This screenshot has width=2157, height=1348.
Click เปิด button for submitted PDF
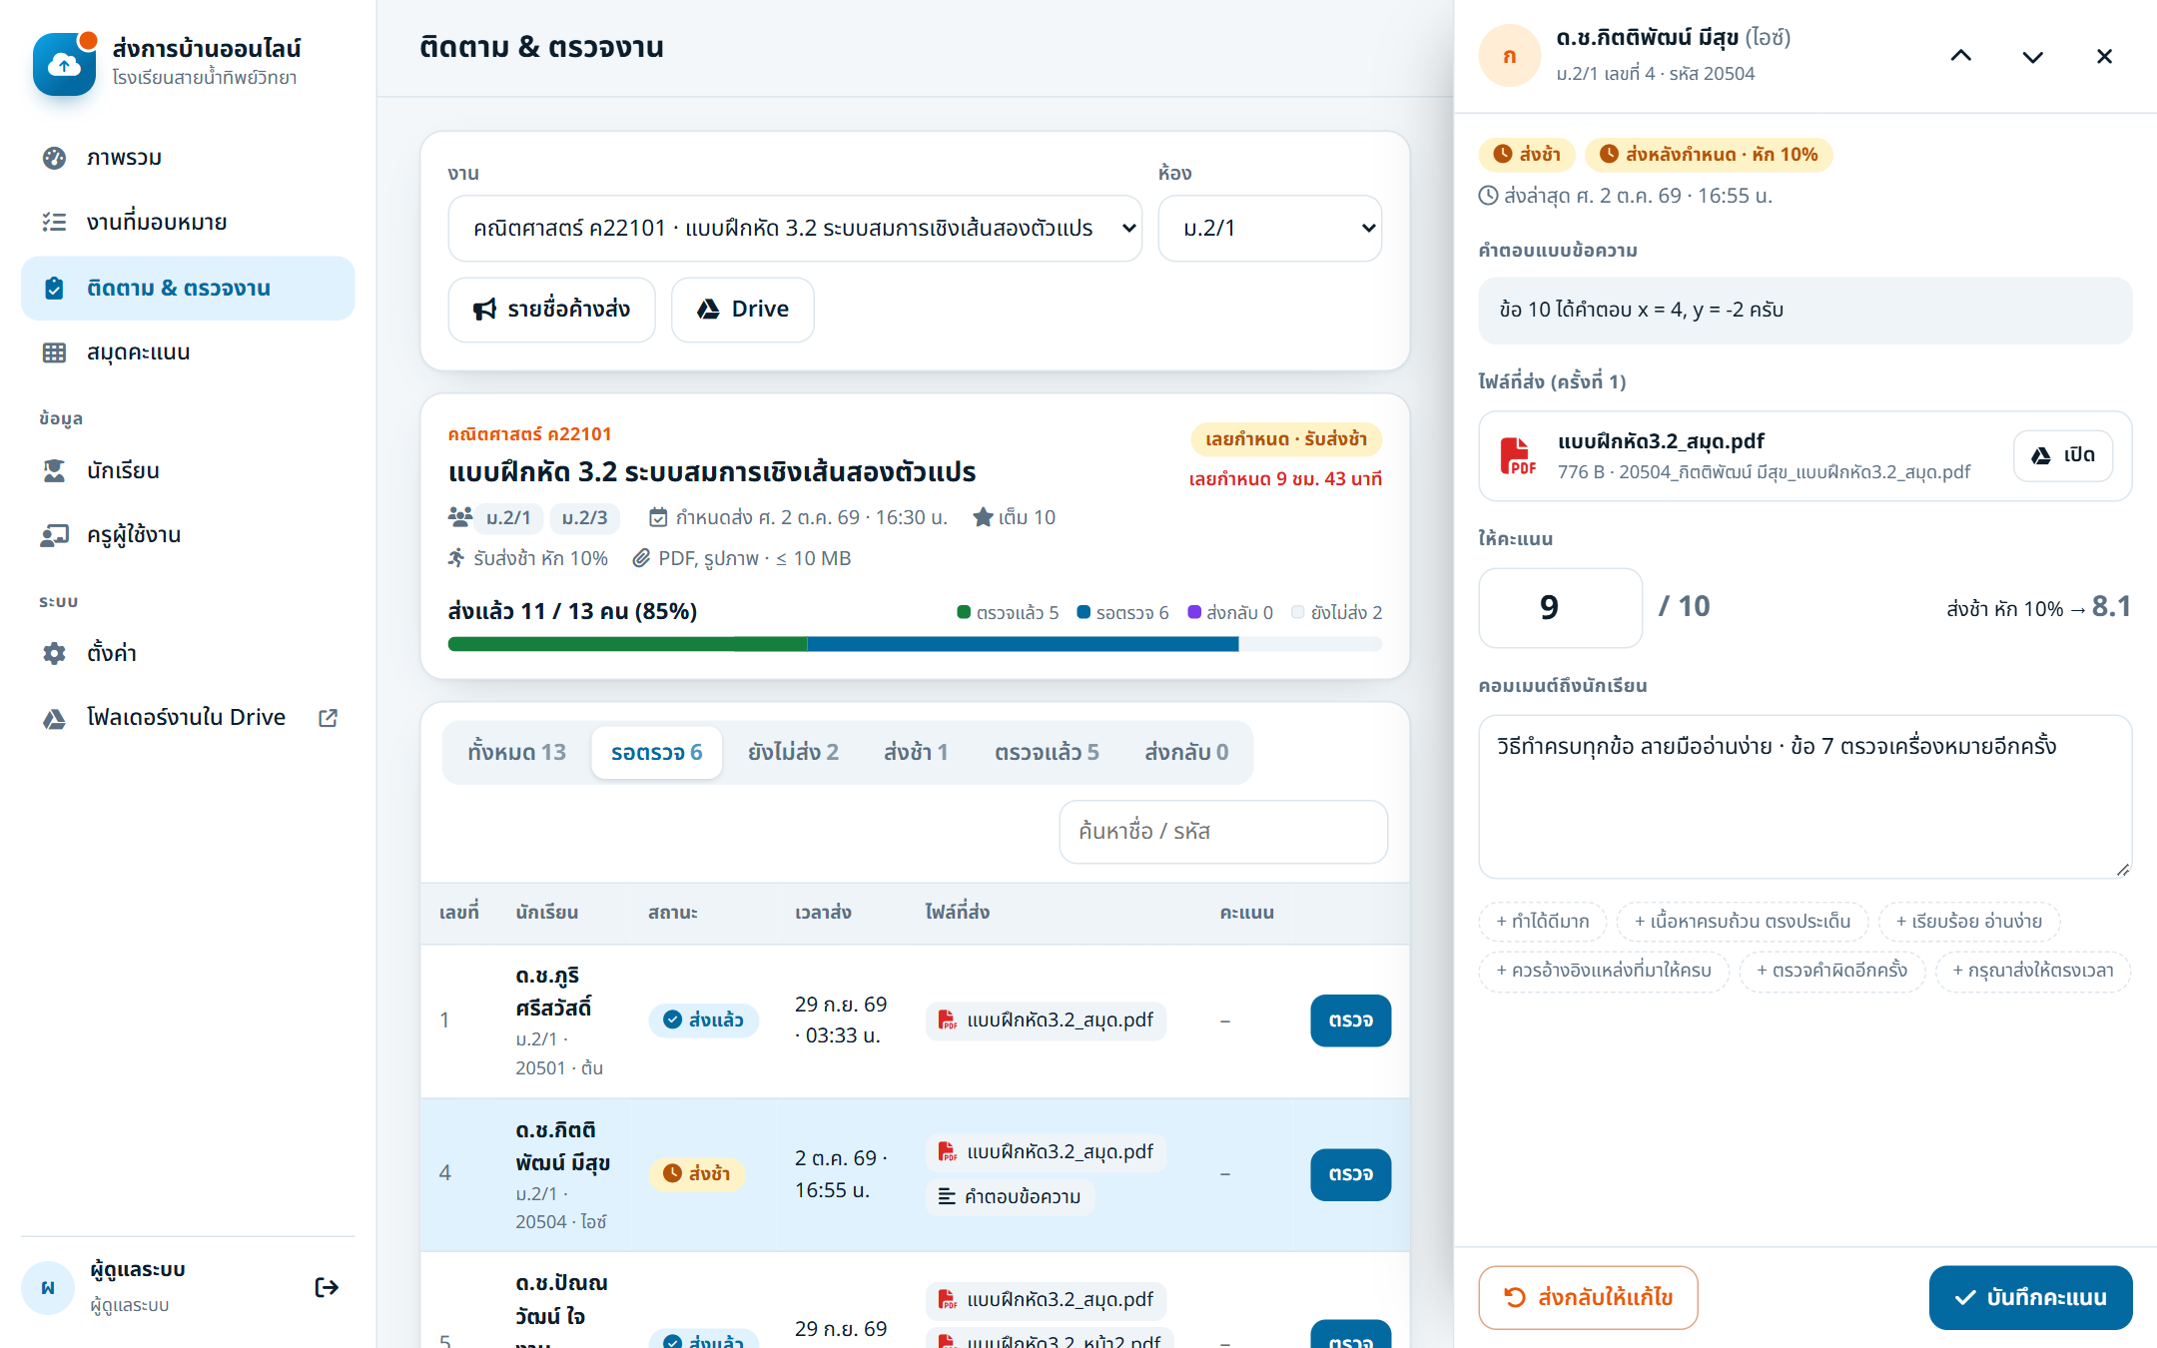(x=2063, y=456)
